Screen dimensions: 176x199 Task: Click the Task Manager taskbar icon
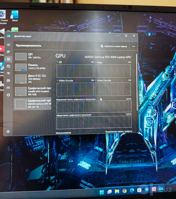click(x=161, y=188)
